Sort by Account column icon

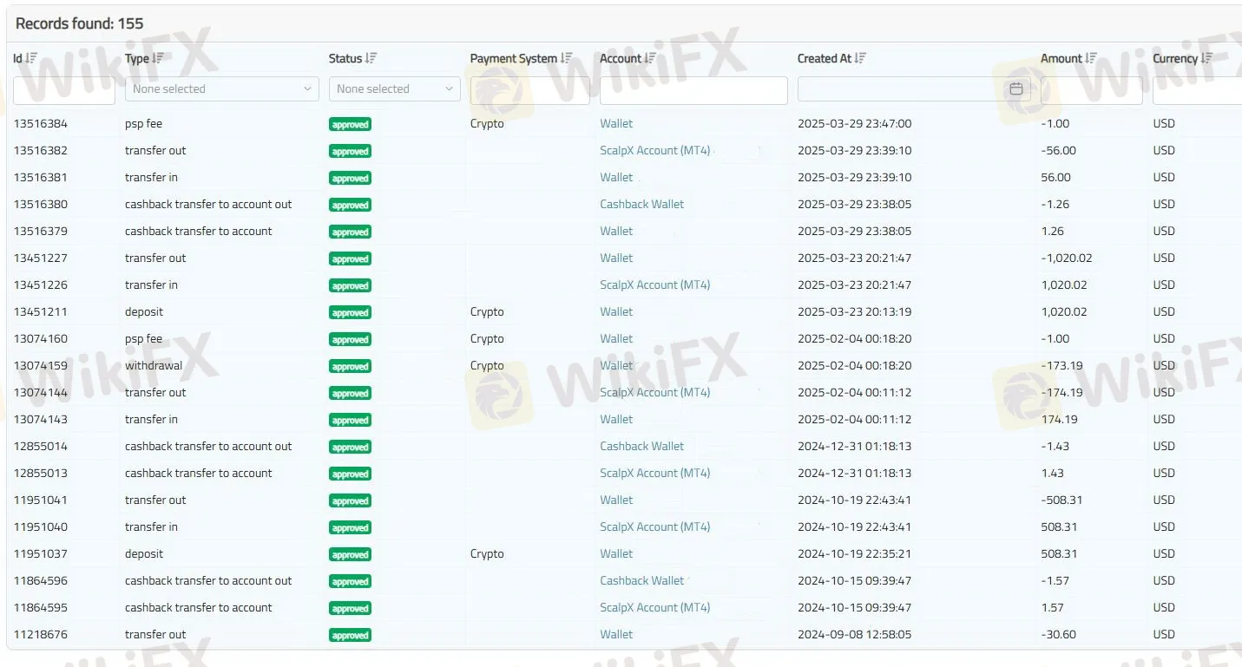tap(650, 58)
